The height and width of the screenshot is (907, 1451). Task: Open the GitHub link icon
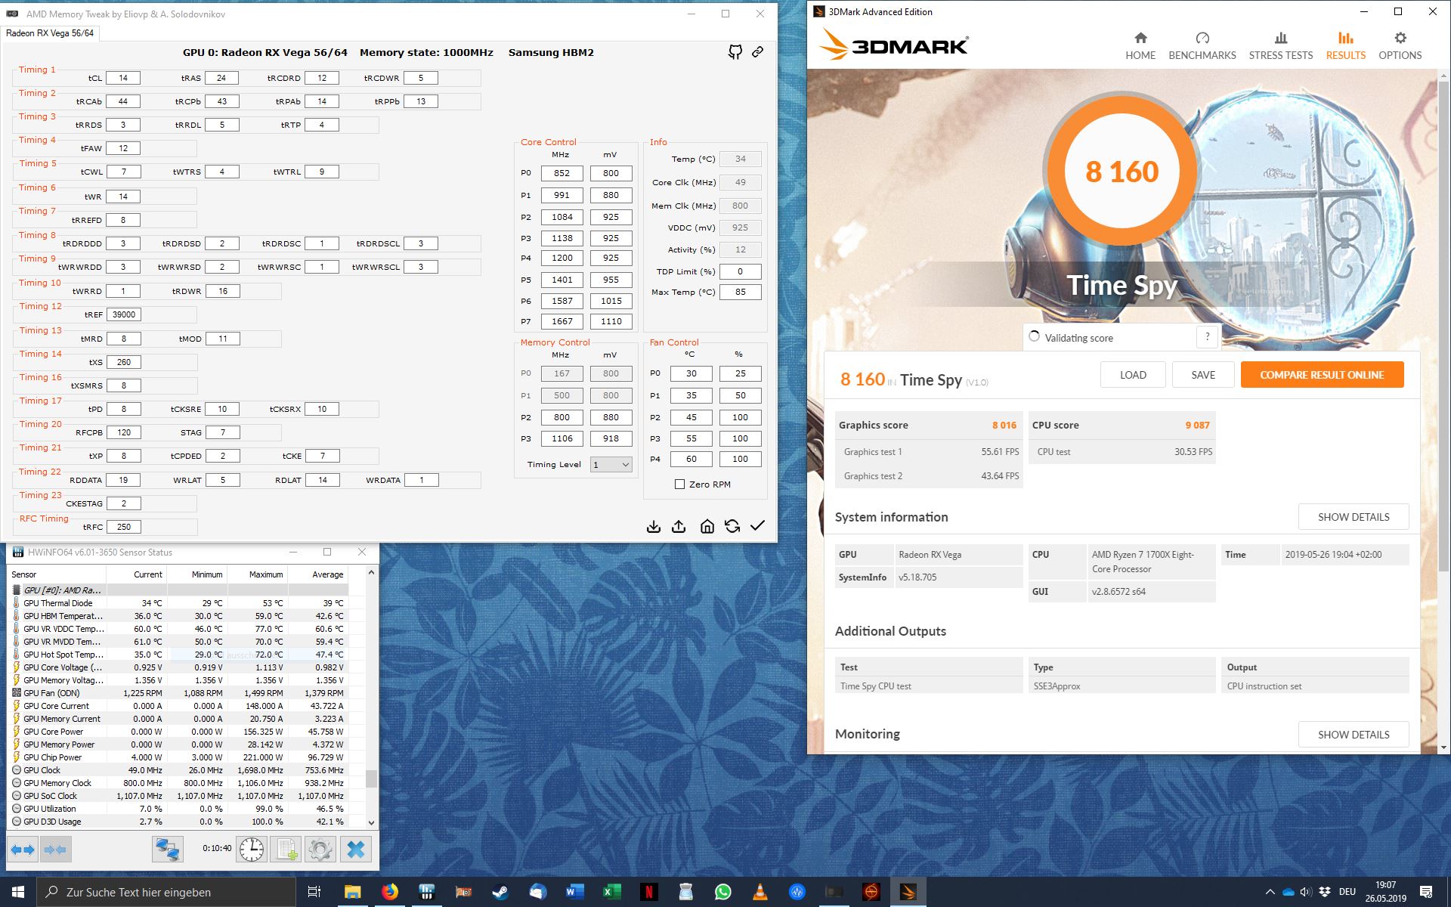pos(735,52)
